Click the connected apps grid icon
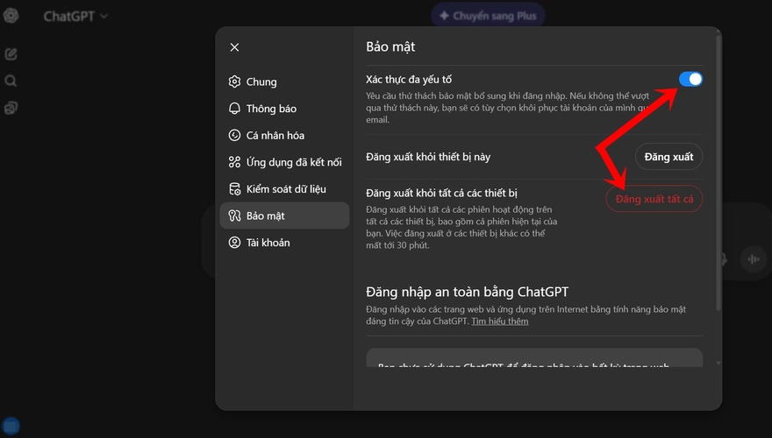772x438 pixels. pos(235,162)
